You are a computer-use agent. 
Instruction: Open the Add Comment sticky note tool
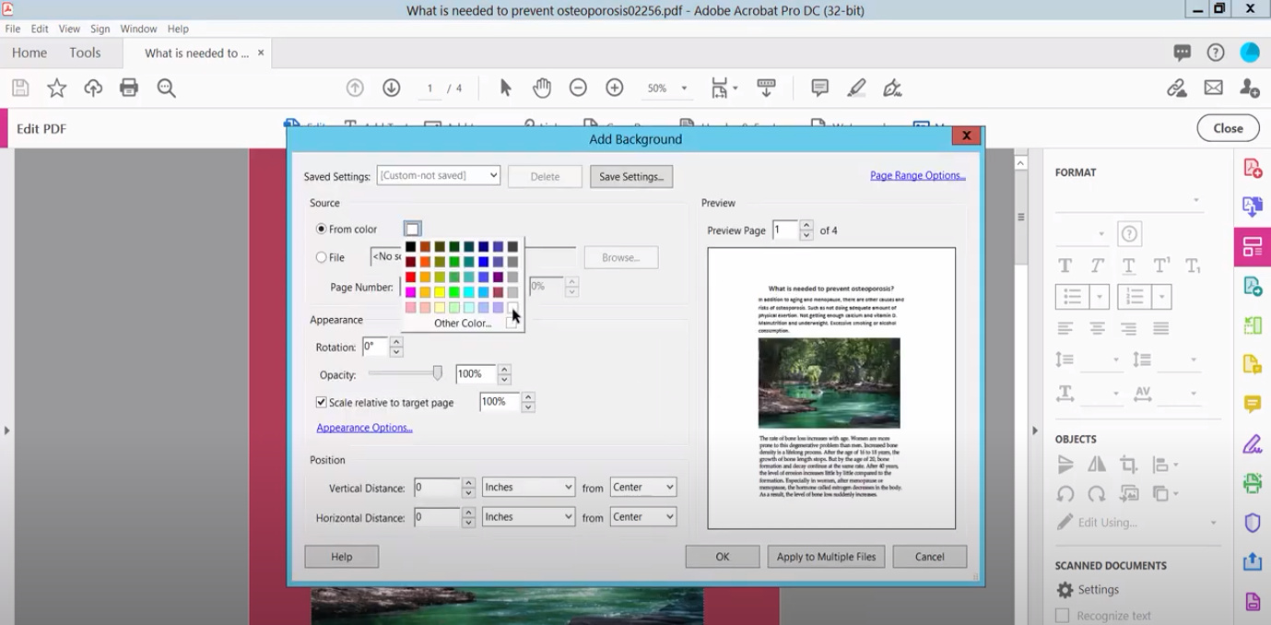[x=819, y=88]
